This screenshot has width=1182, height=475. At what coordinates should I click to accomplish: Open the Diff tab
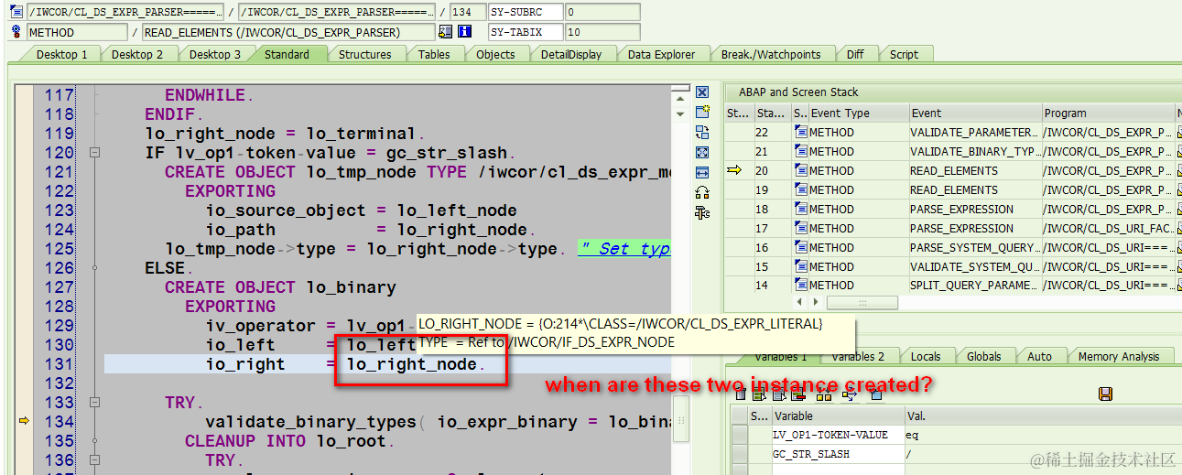click(855, 54)
